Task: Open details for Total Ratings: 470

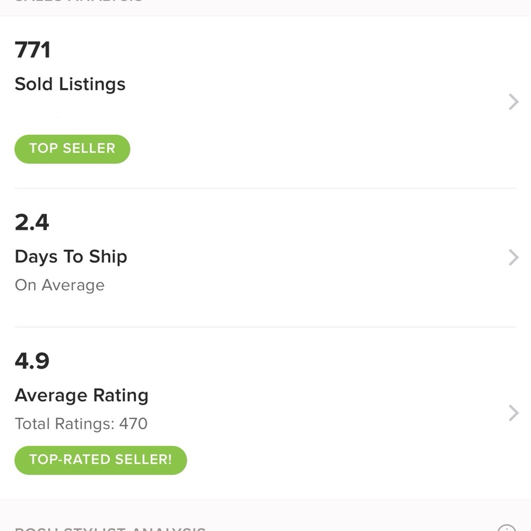Action: (x=81, y=424)
